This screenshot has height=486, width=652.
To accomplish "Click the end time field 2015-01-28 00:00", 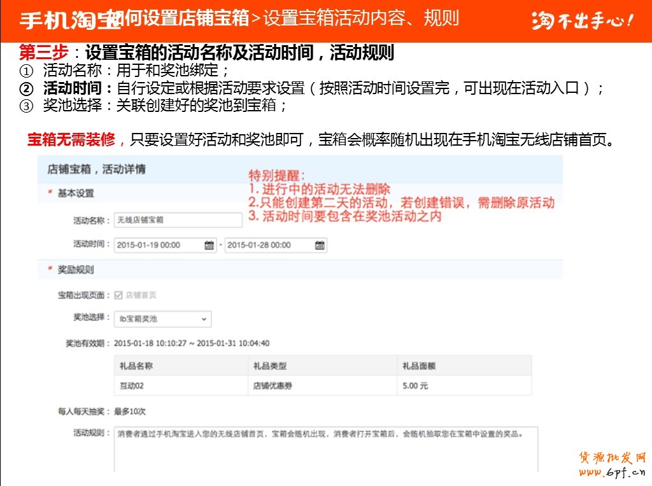I will [x=269, y=246].
